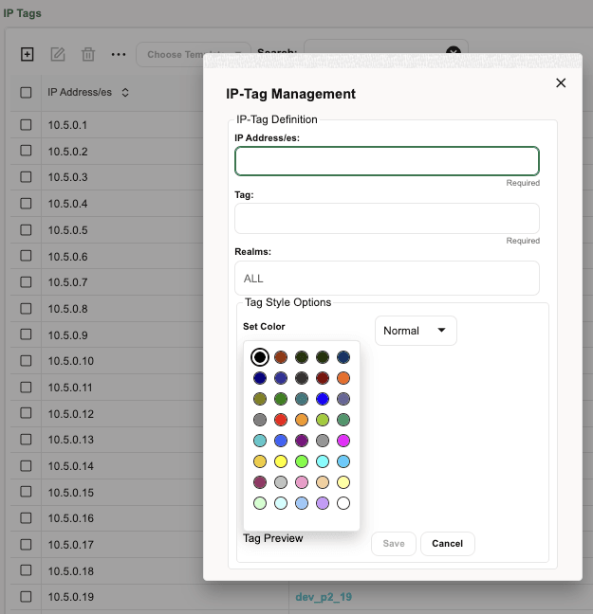This screenshot has height=614, width=593.
Task: Check the box for 10.5.0.15
Action: click(26, 492)
